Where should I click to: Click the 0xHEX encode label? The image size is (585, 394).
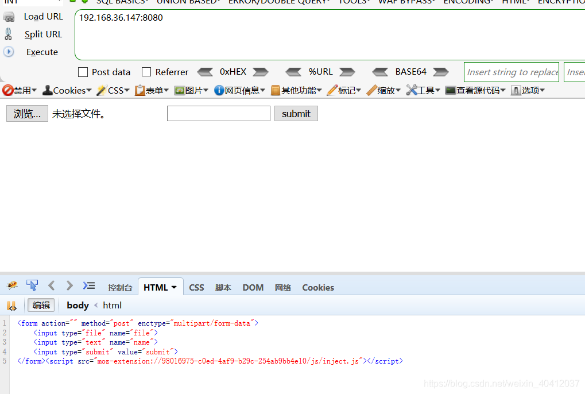(233, 72)
